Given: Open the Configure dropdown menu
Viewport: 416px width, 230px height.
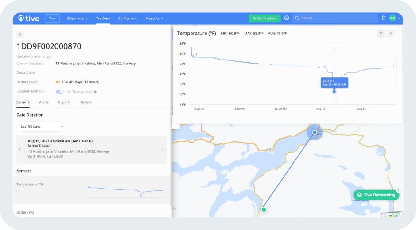Looking at the screenshot, I should 127,18.
